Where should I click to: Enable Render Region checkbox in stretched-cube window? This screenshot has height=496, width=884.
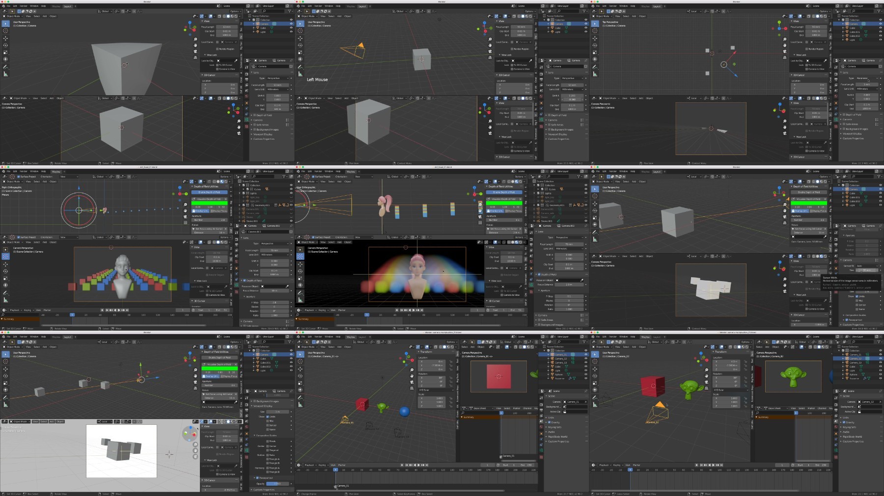click(x=217, y=49)
